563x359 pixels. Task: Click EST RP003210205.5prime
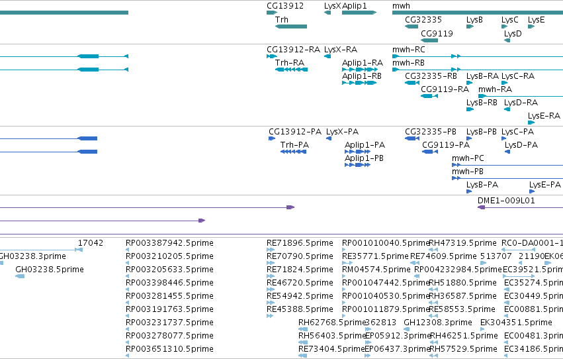(169, 256)
